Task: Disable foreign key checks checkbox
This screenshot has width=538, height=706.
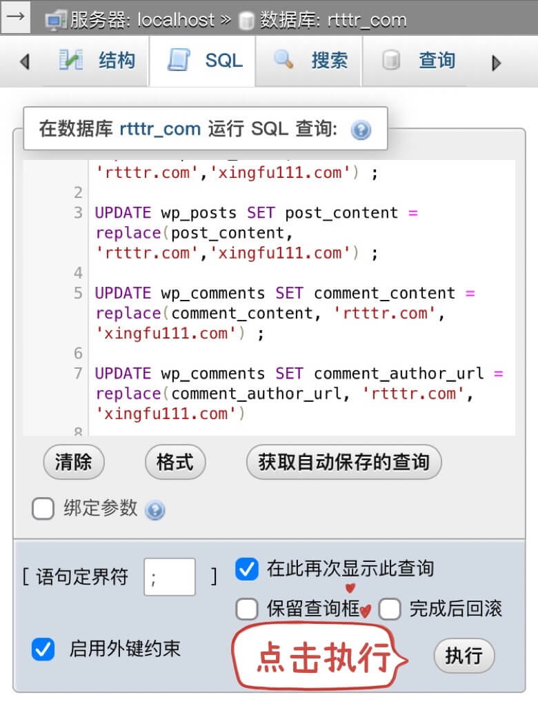Action: 43,649
